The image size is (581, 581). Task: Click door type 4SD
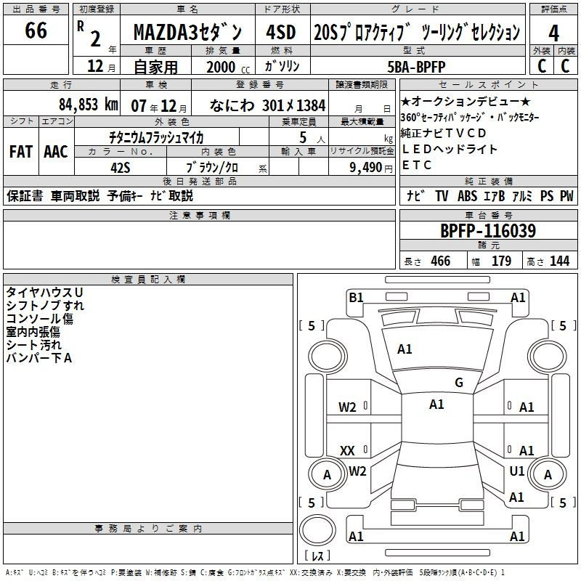click(x=281, y=32)
